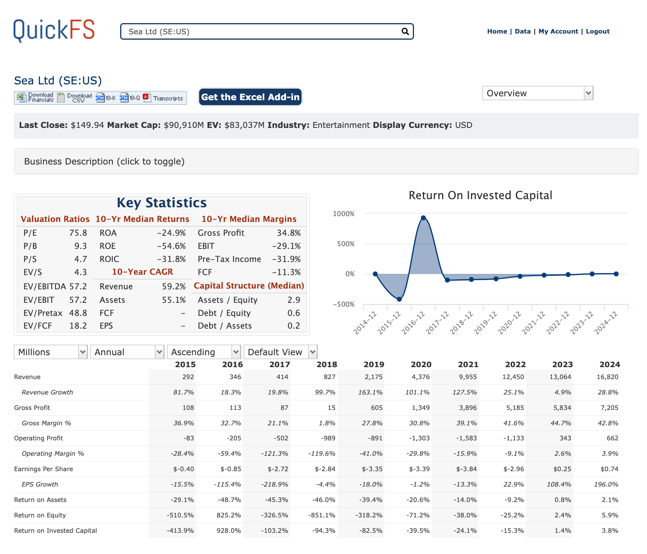Click the 2016-12 ROIC peak point
This screenshot has height=554, width=647.
[423, 218]
